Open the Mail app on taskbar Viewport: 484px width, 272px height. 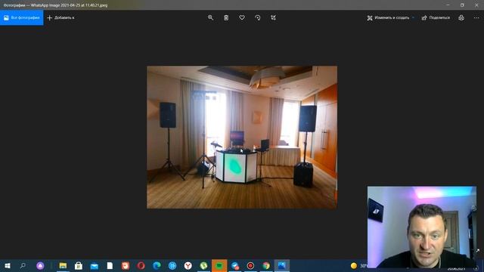[x=94, y=265]
